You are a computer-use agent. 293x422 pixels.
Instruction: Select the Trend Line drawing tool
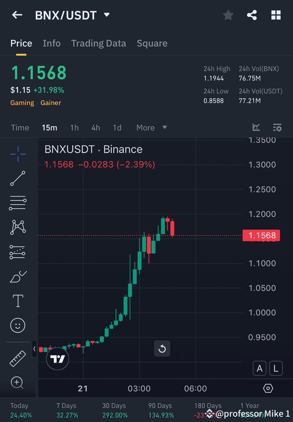click(18, 178)
